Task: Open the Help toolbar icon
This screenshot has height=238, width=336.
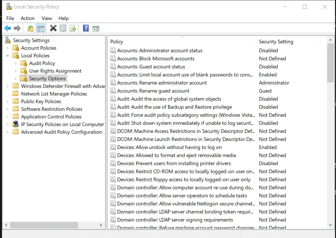Action: [x=86, y=29]
